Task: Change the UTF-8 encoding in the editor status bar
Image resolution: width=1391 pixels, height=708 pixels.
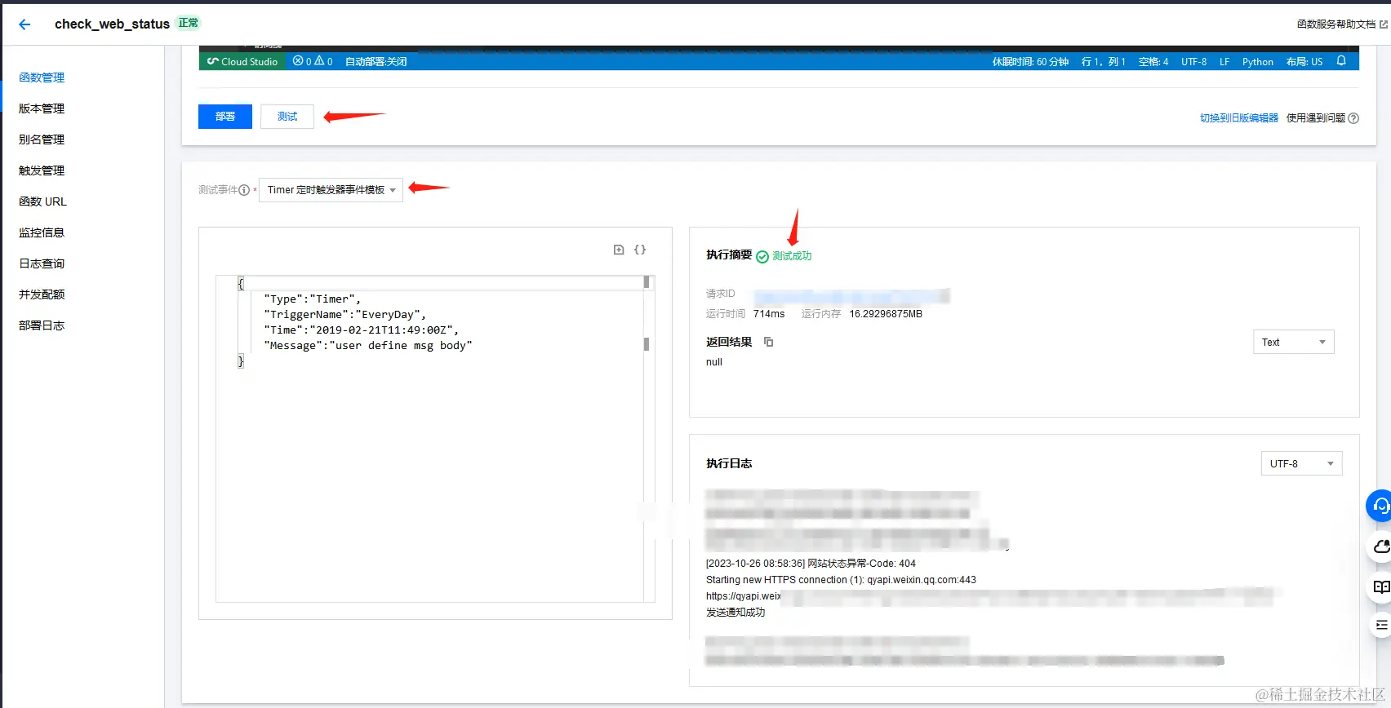Action: coord(1193,61)
